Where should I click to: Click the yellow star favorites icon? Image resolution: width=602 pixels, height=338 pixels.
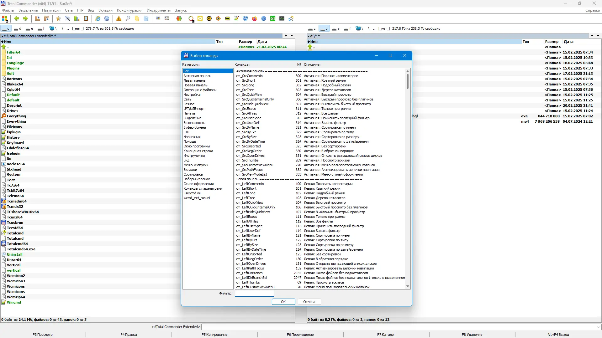58,19
